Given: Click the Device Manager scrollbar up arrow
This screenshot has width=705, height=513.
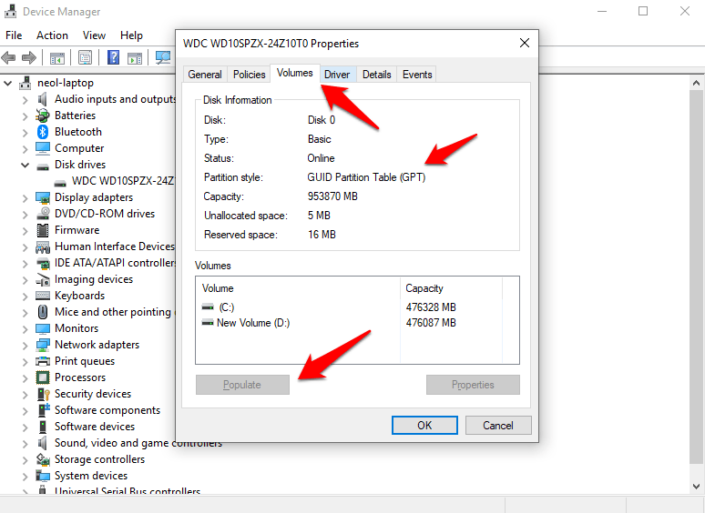Looking at the screenshot, I should [696, 83].
